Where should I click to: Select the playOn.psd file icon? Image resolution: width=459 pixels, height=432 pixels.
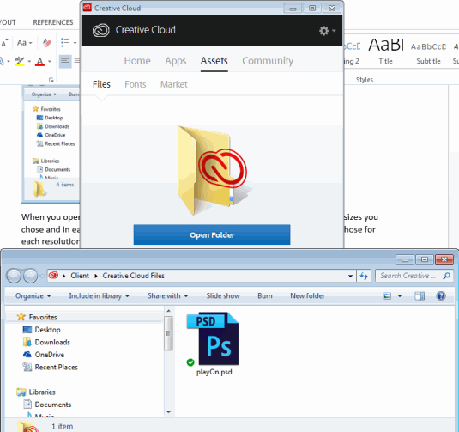(213, 338)
